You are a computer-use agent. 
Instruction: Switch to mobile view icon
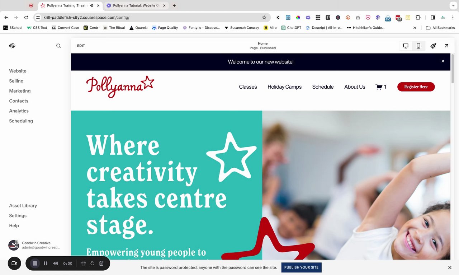(418, 46)
